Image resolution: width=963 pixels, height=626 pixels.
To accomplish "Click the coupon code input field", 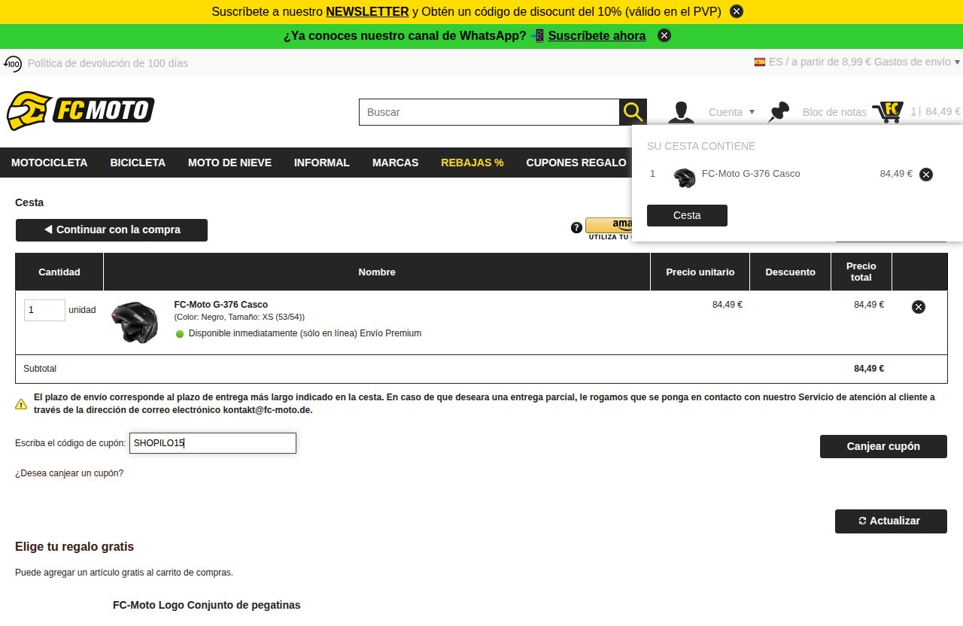I will 213,443.
